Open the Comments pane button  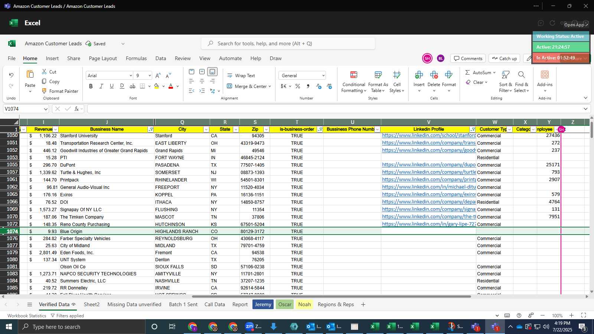point(468,58)
